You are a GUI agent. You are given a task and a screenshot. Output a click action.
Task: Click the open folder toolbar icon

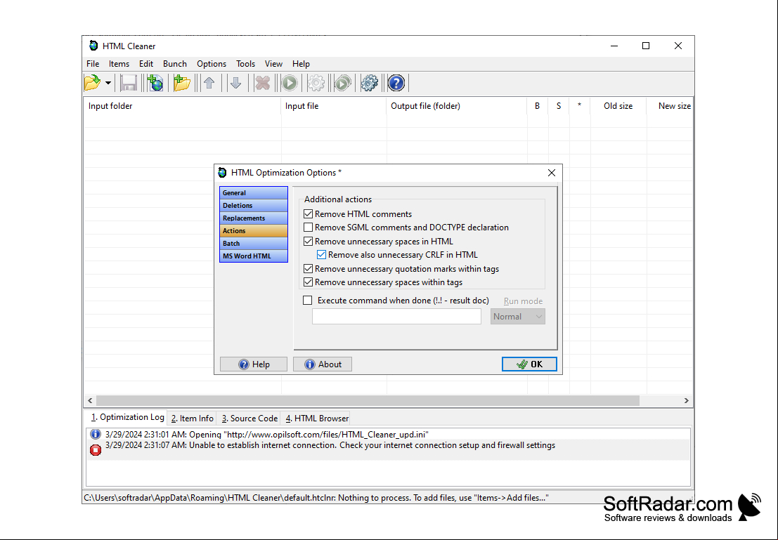click(92, 83)
